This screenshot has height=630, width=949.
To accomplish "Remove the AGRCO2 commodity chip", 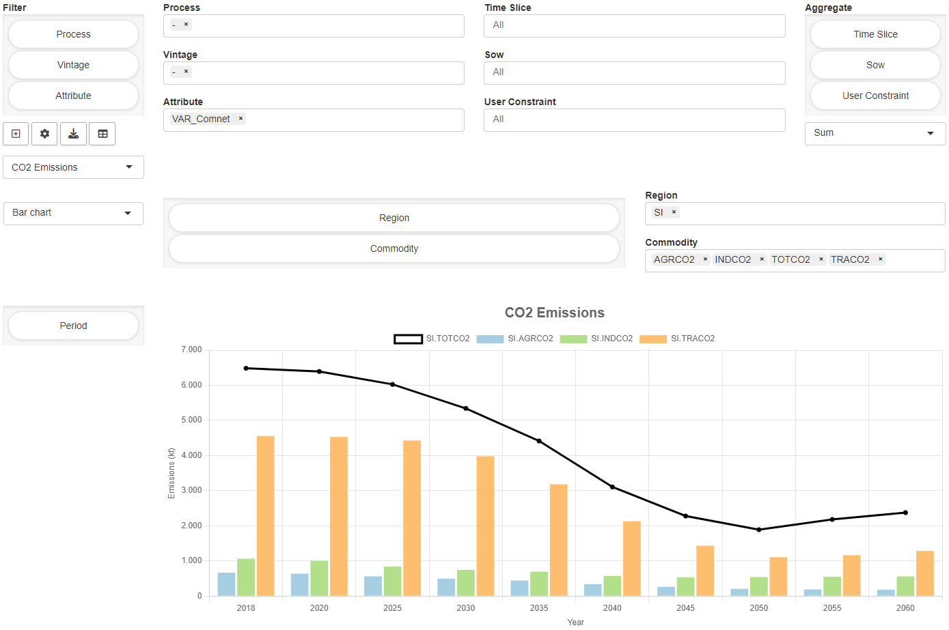I will tap(705, 259).
